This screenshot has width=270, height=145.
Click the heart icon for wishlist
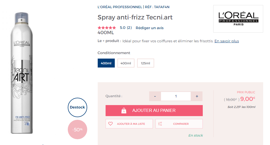(110, 124)
